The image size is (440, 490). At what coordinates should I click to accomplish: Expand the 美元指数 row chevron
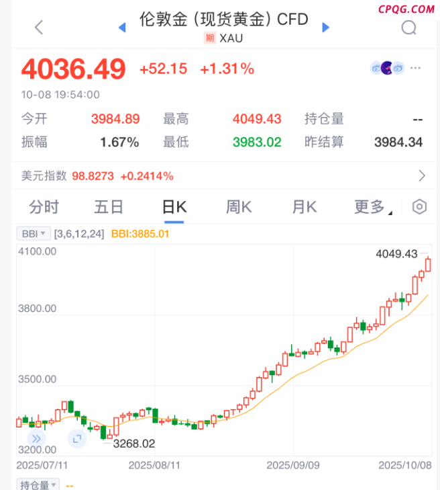click(x=422, y=176)
